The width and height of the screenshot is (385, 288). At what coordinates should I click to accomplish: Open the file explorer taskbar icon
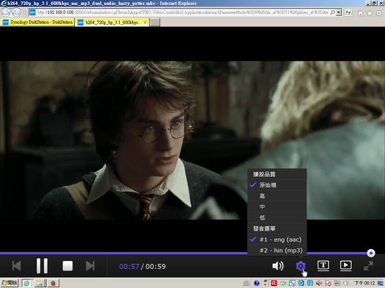(40, 284)
